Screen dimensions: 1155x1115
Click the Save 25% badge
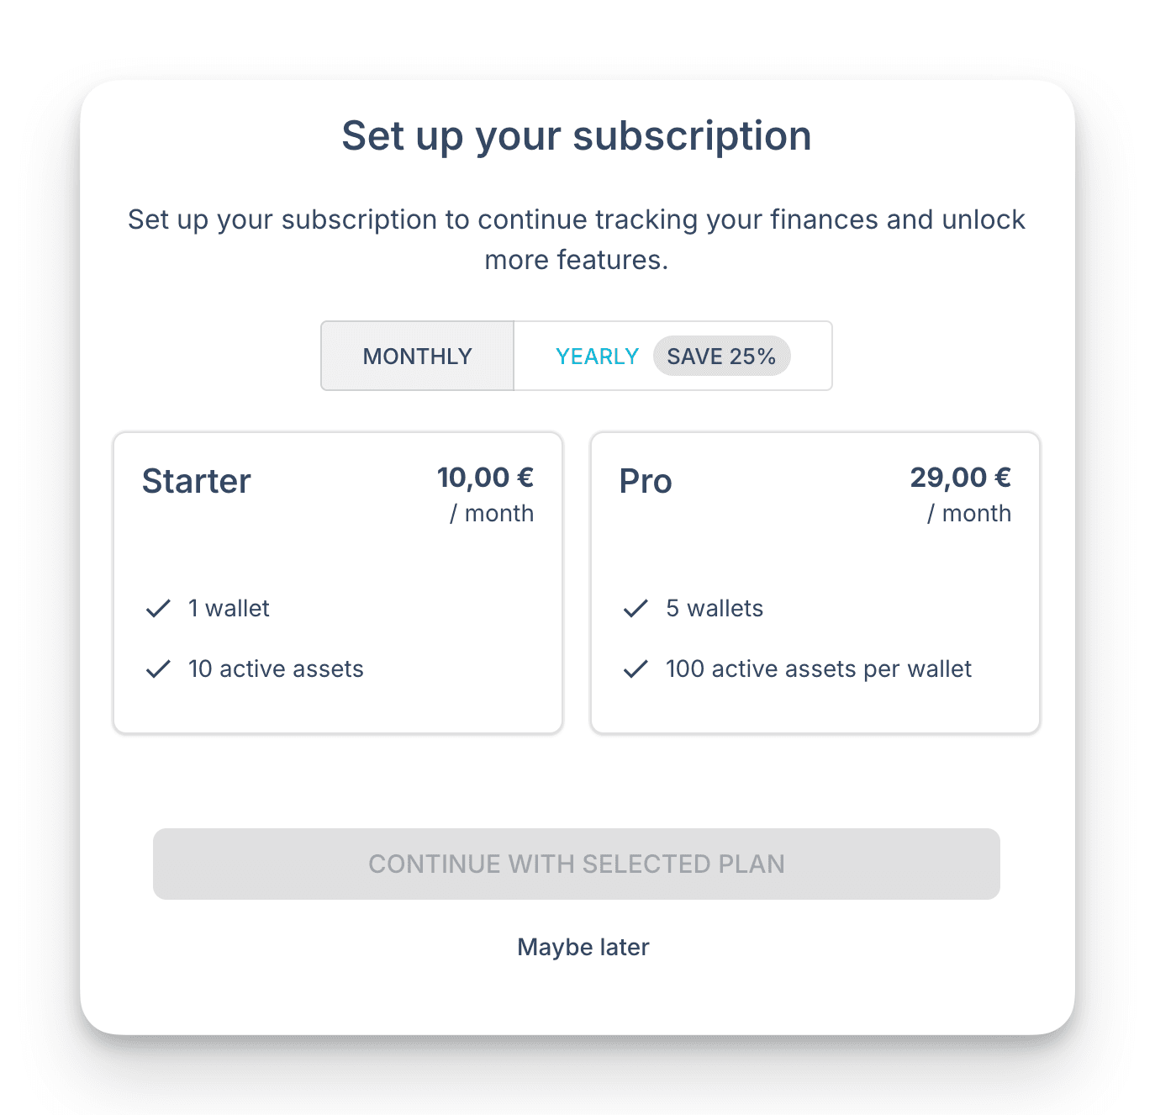pos(721,357)
